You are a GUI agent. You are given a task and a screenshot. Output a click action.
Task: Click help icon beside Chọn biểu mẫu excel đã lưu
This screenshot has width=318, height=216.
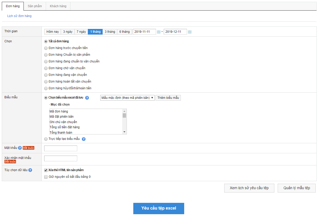[x=87, y=98]
